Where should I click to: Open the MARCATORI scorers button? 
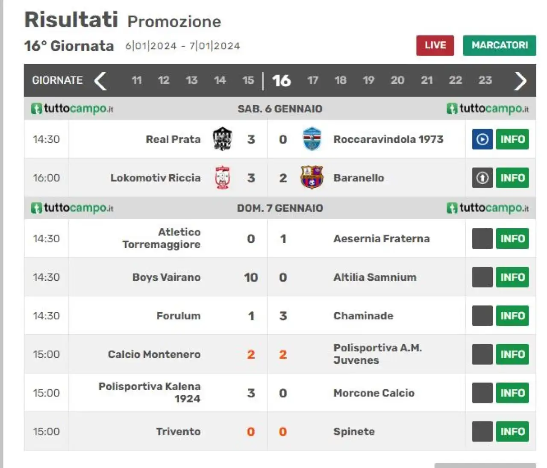point(500,45)
